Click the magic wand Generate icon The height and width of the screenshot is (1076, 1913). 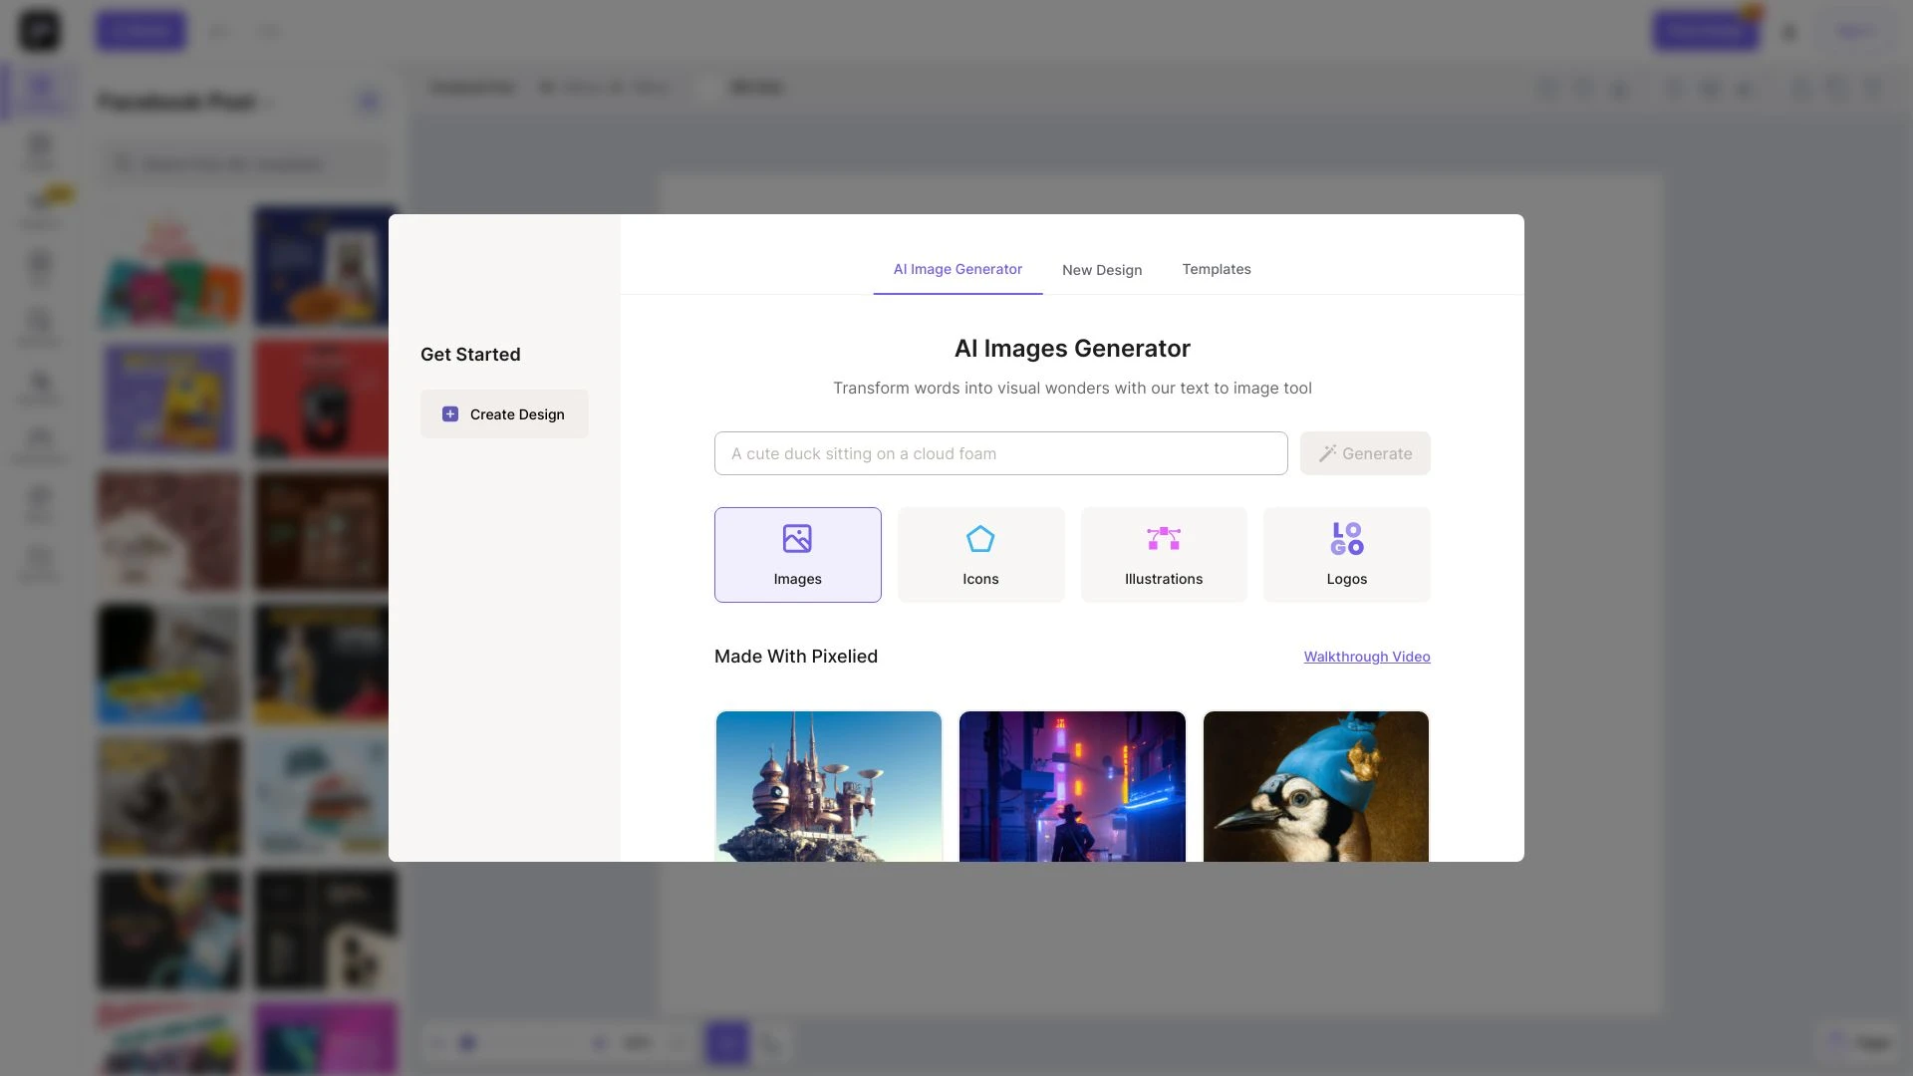[x=1326, y=453]
